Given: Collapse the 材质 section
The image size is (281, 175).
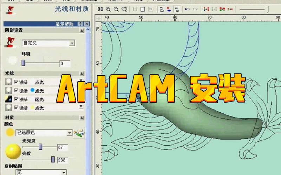Looking at the screenshot, I should coord(82,118).
